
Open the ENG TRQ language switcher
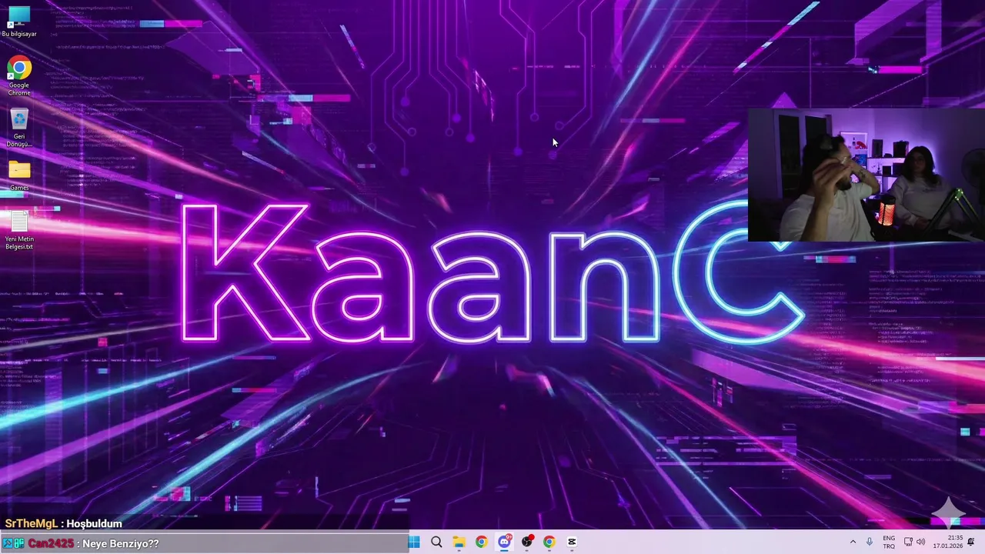click(889, 542)
